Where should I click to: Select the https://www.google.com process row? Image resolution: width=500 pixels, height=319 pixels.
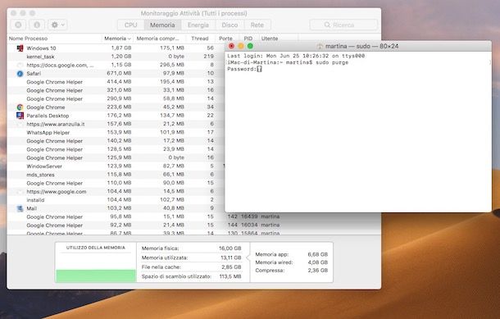pos(116,192)
